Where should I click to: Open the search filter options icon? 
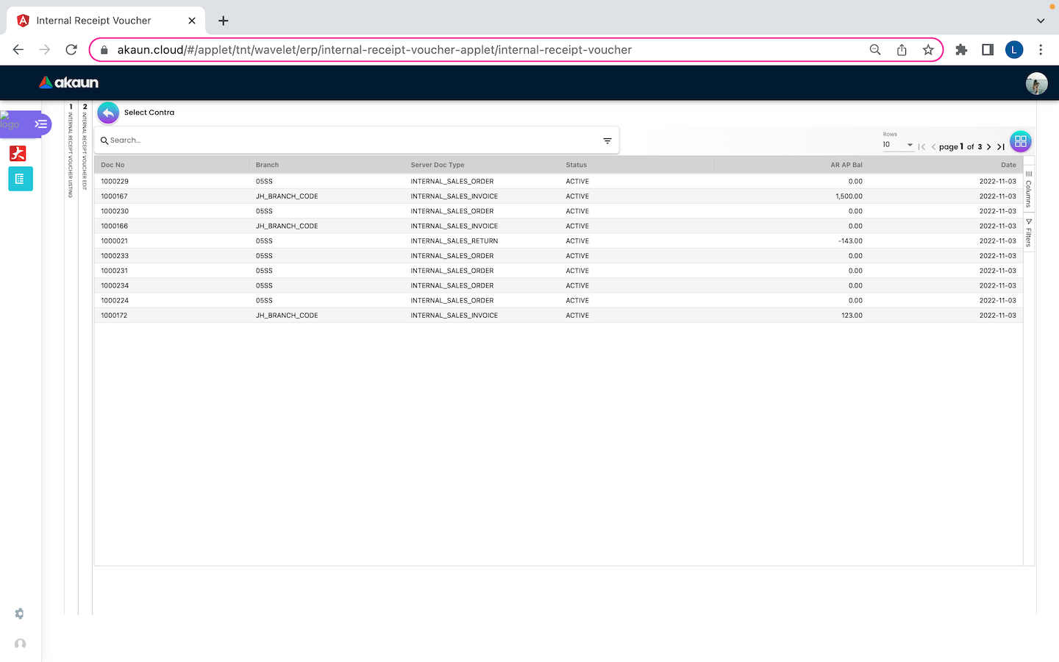[x=607, y=140]
